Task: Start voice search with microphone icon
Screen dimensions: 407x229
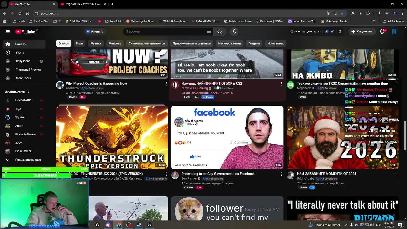Action: coord(234,31)
